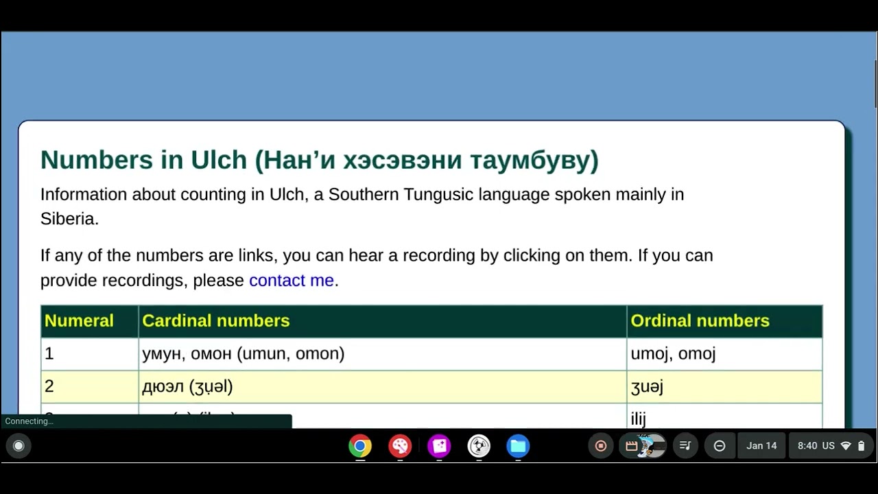Open the media controls playlist icon
This screenshot has width=878, height=494.
(685, 446)
